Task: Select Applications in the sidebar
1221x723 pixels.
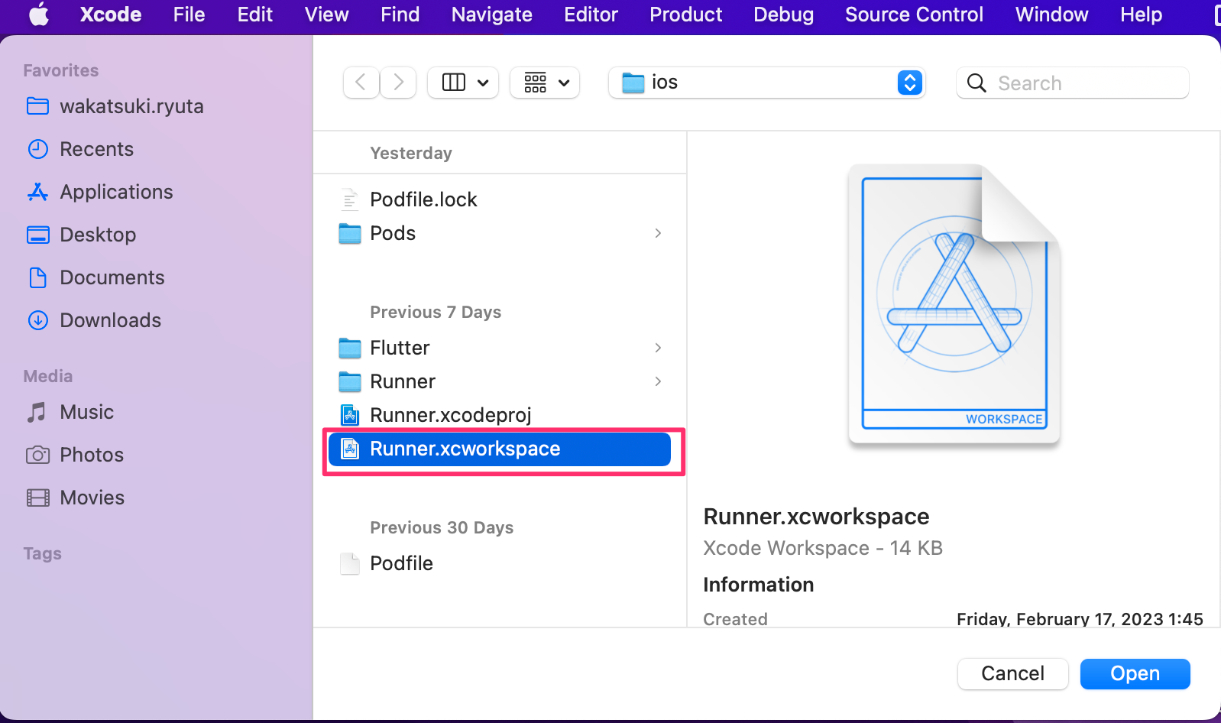Action: coord(117,191)
